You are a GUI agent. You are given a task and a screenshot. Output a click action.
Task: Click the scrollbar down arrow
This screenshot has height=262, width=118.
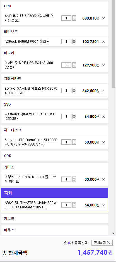(114, 234)
